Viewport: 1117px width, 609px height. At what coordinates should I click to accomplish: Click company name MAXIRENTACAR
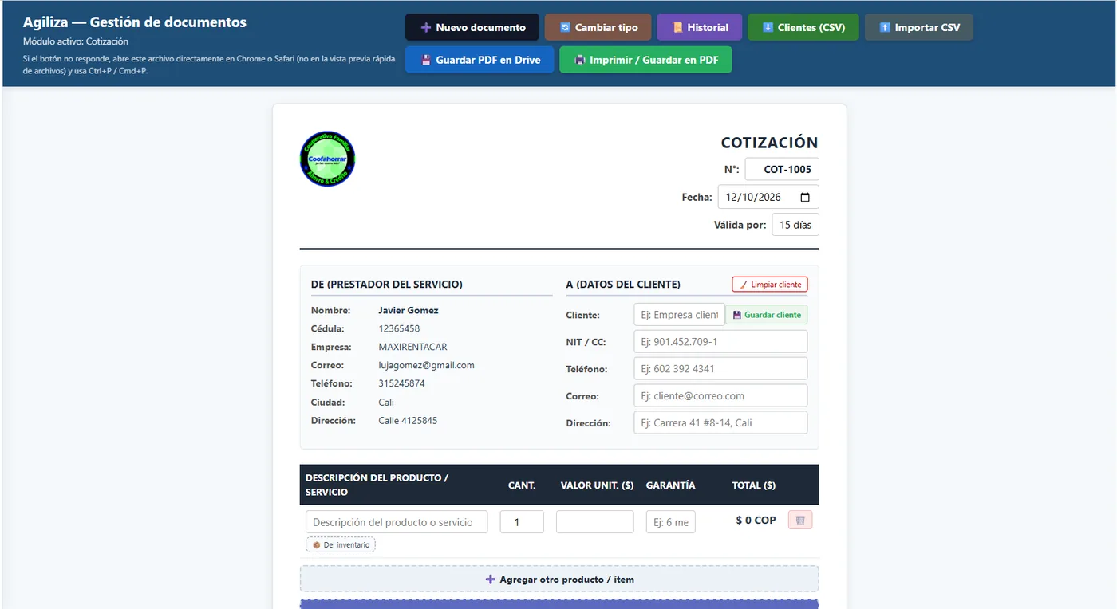(412, 348)
